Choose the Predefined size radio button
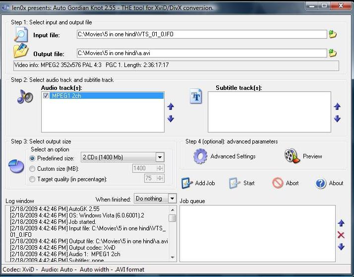The width and height of the screenshot is (354, 277). [x=33, y=158]
